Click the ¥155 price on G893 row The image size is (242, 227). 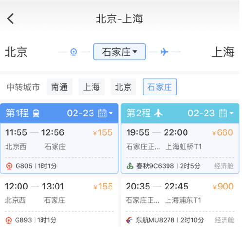(x=103, y=187)
